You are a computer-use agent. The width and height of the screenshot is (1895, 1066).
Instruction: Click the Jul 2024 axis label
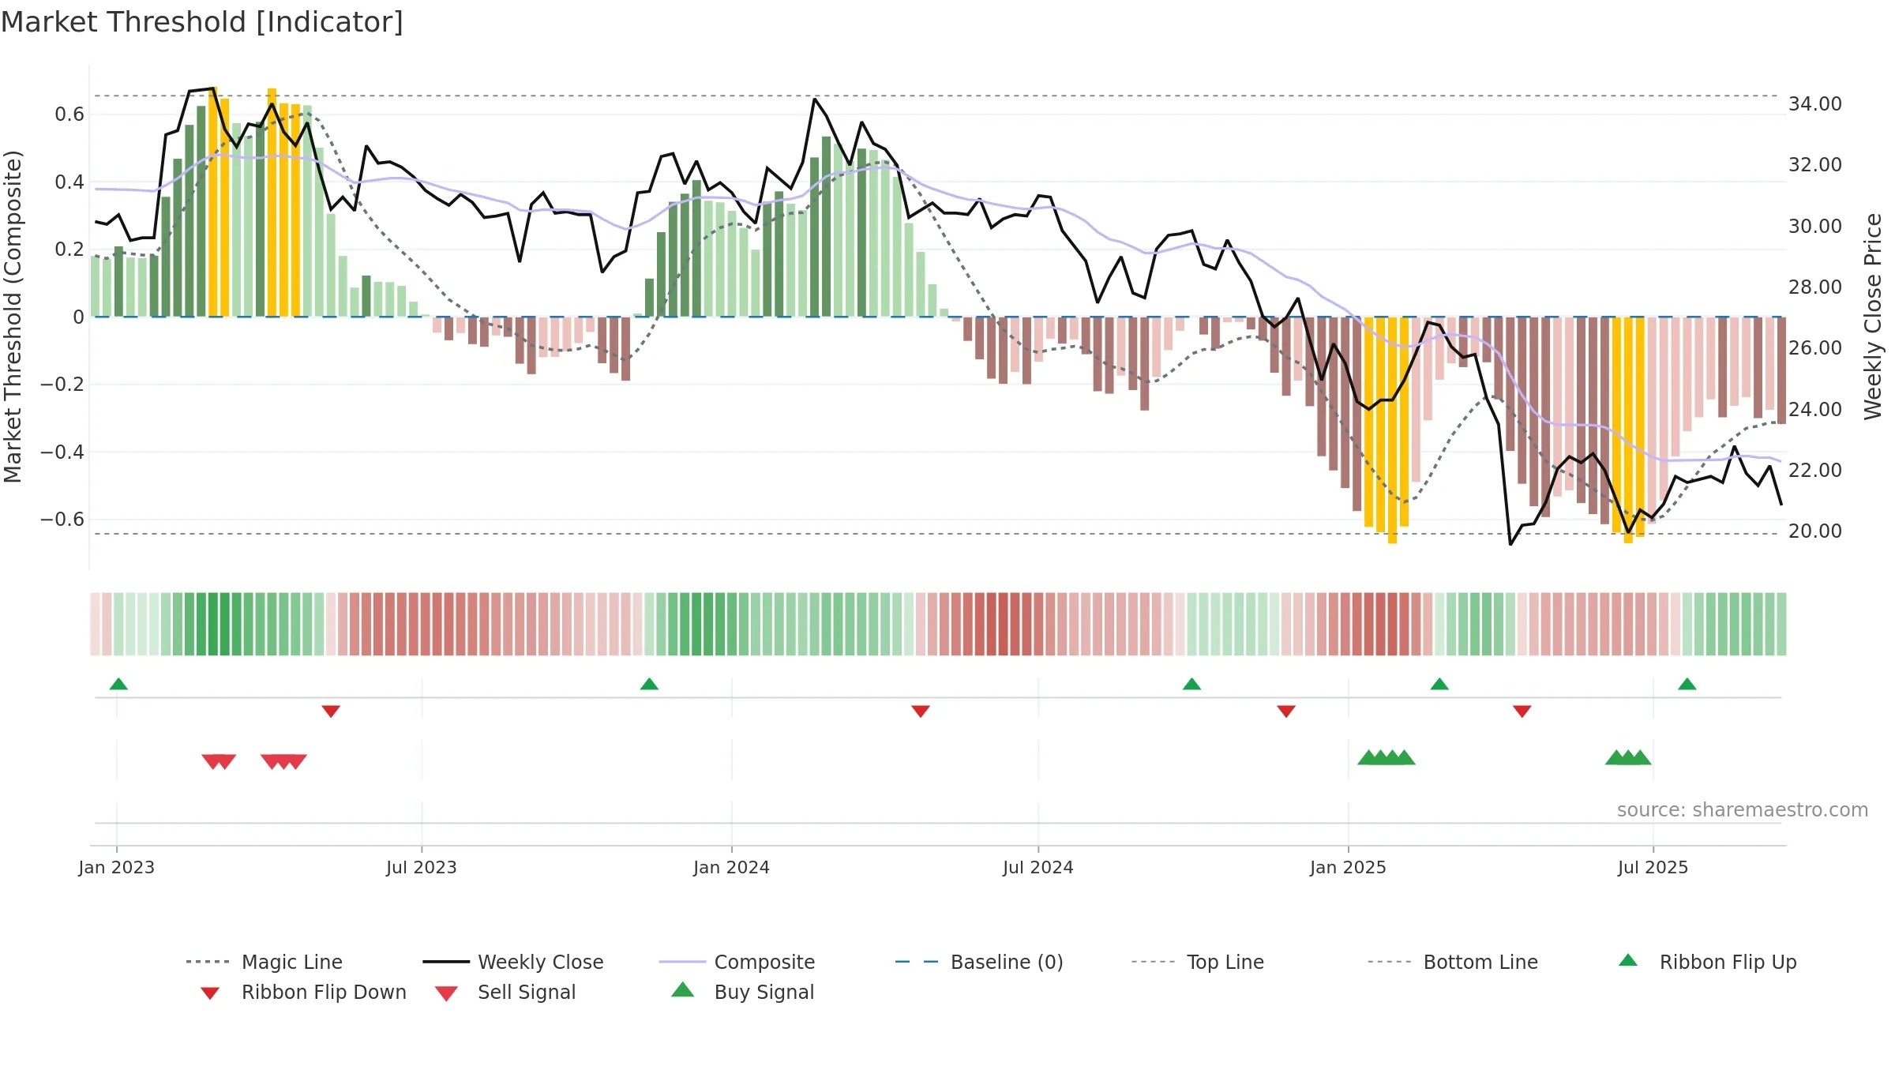coord(1038,867)
